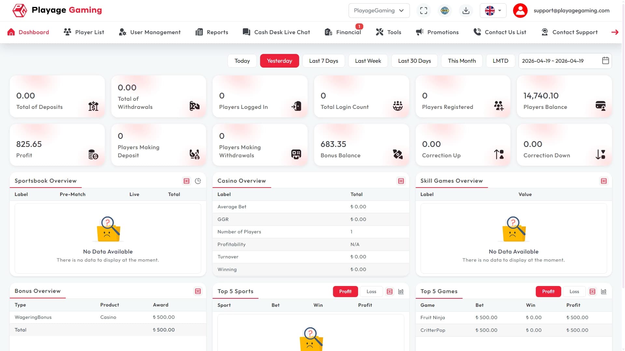Open the Dashboard menu

click(x=28, y=32)
